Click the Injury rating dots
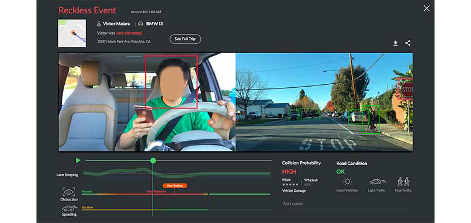The image size is (471, 223). pyautogui.click(x=290, y=185)
